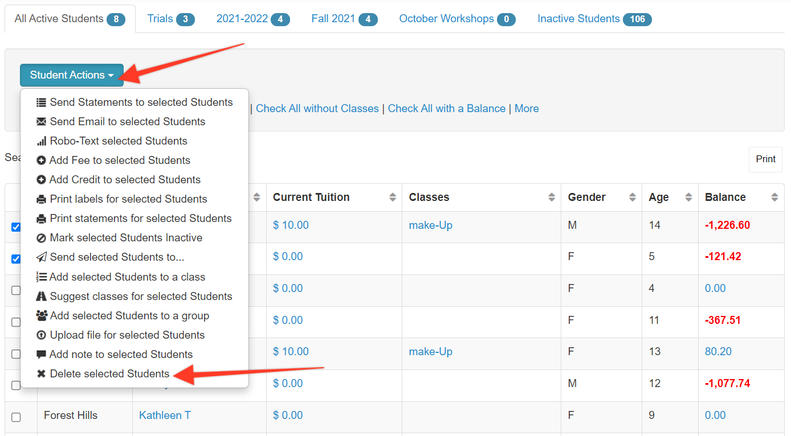Click the signal bars icon for Robo-Text
Viewport: 791px width, 436px height.
41,141
